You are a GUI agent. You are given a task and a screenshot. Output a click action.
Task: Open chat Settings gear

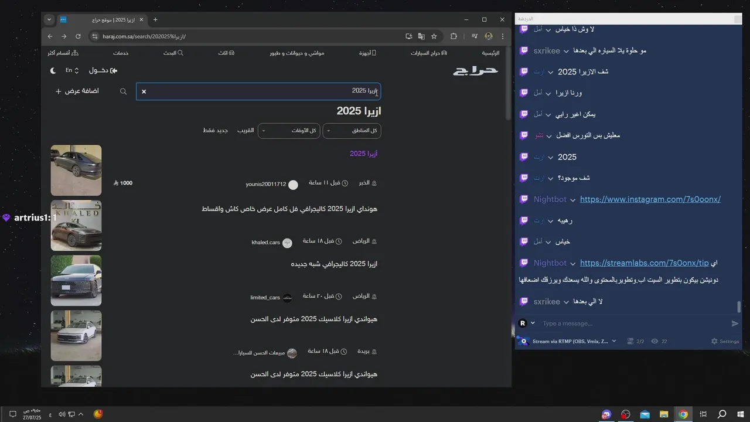(x=725, y=341)
